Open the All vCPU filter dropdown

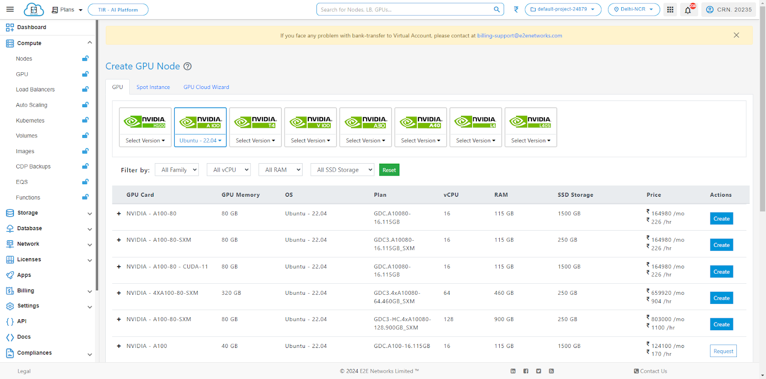click(229, 170)
